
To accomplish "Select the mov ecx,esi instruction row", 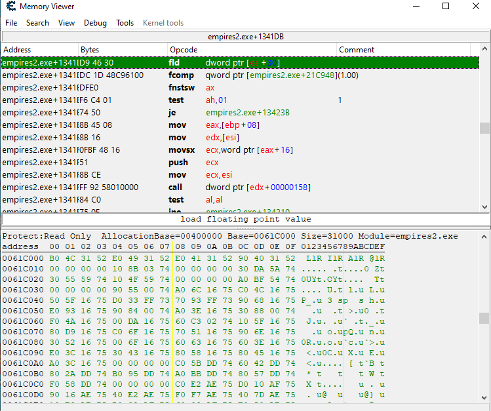I will click(x=240, y=174).
